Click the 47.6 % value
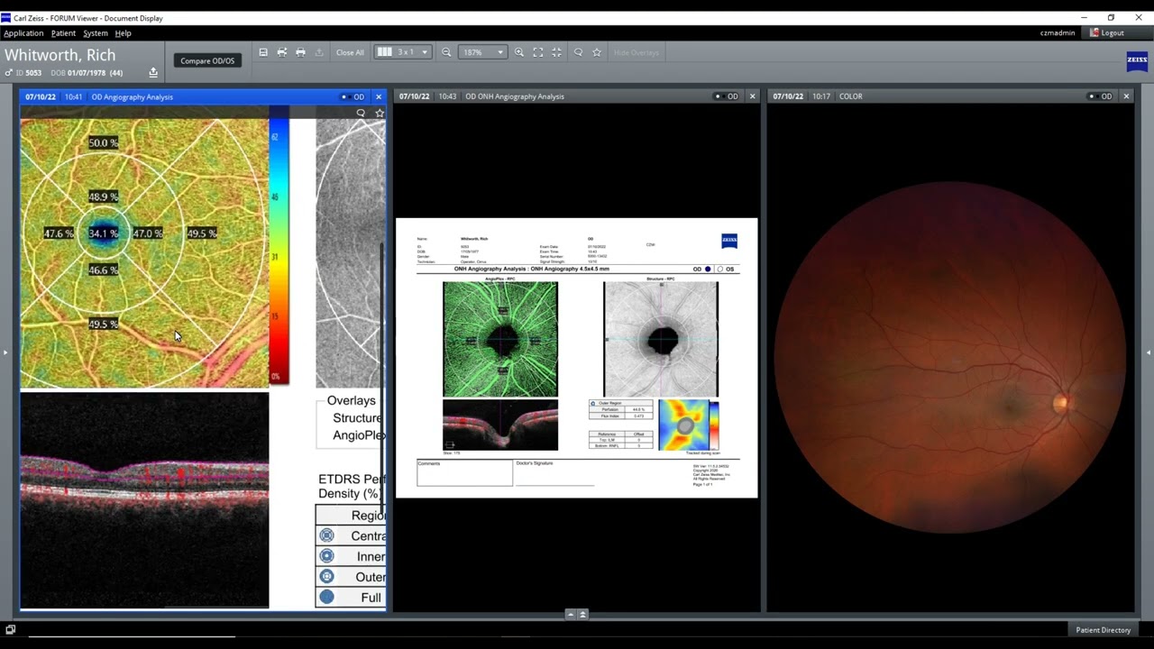Viewport: 1154px width, 649px height. 59,233
